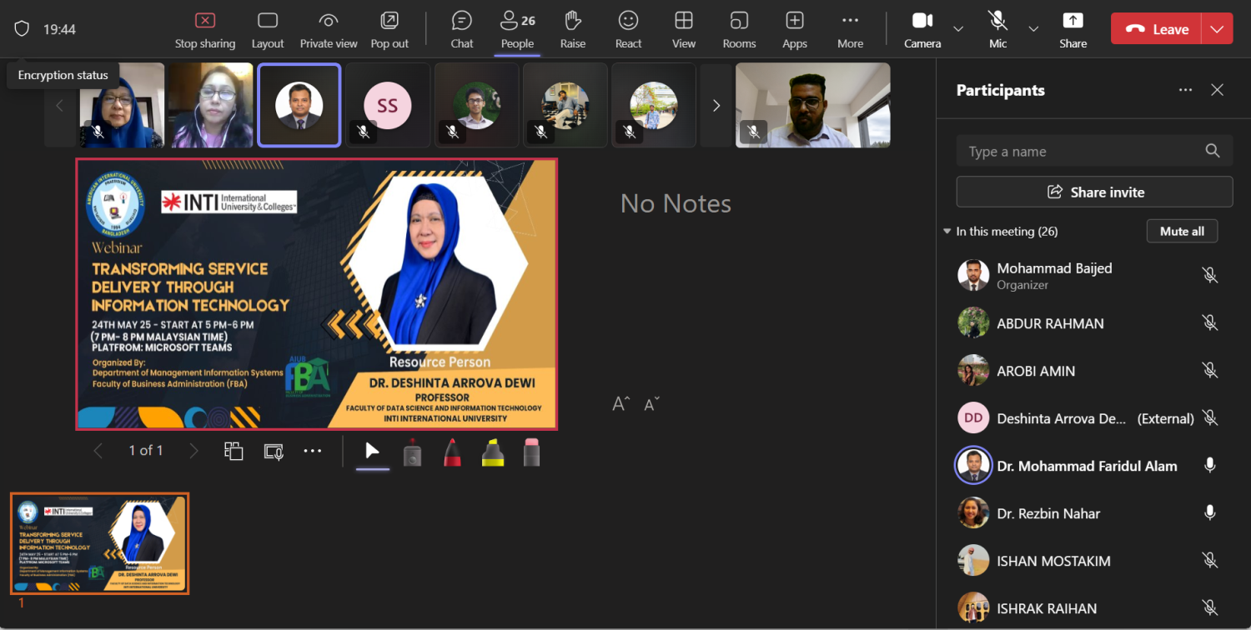Viewport: 1251px width, 630px height.
Task: Click the Type a name search field
Action: tap(1080, 152)
